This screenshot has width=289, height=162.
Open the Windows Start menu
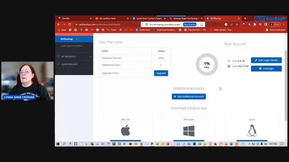pyautogui.click(x=58, y=144)
